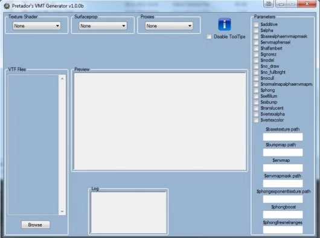Screen dimensions: 320x238
Task: Click the $phongfresnelranges input field
Action: [x=283, y=230]
